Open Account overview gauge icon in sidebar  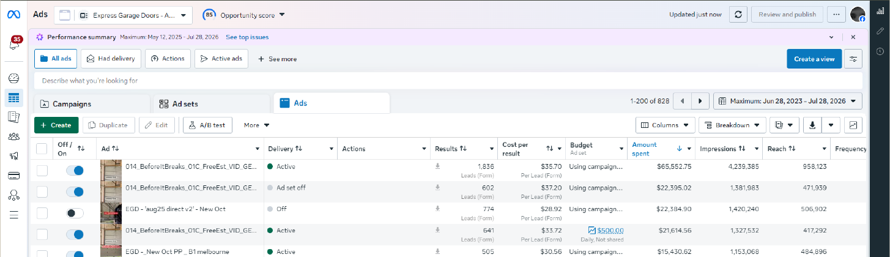13,78
